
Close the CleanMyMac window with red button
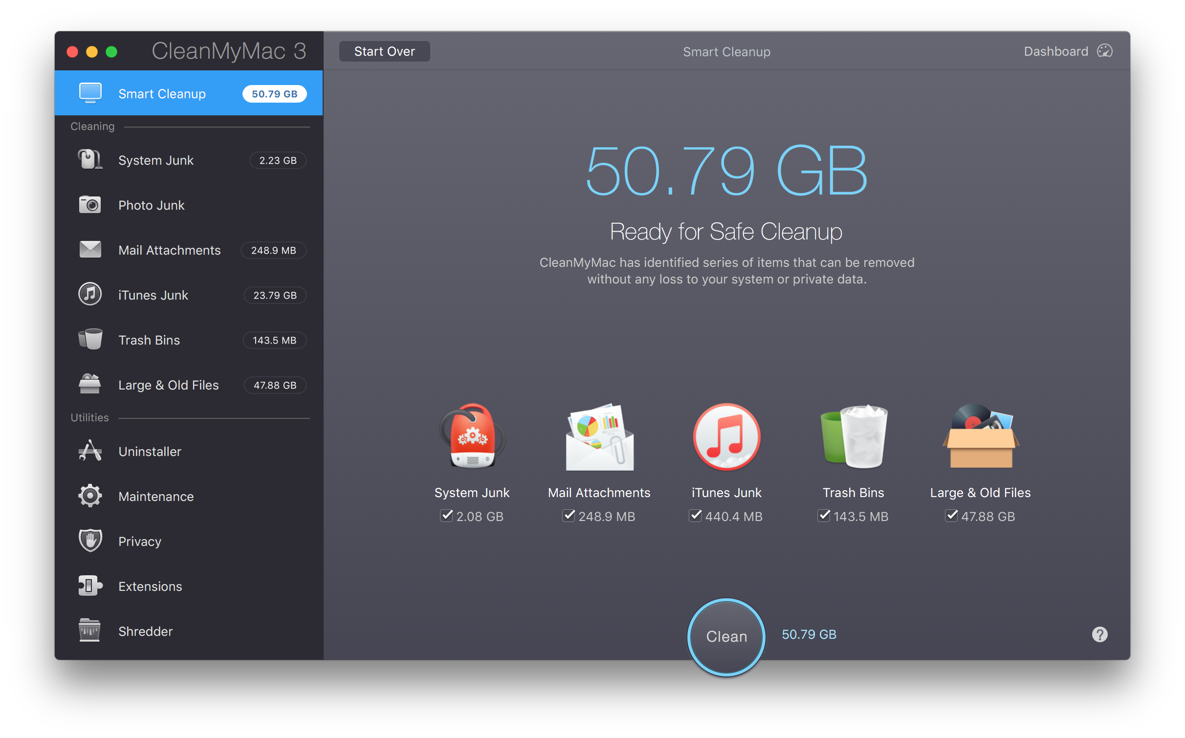point(72,51)
